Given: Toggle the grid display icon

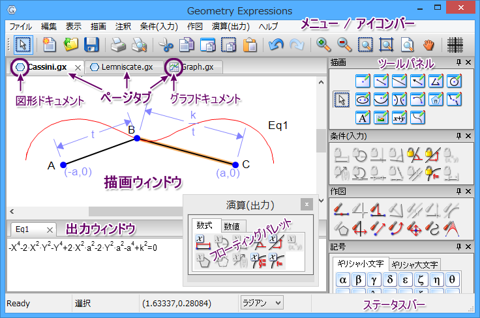Looking at the screenshot, I should point(456,45).
